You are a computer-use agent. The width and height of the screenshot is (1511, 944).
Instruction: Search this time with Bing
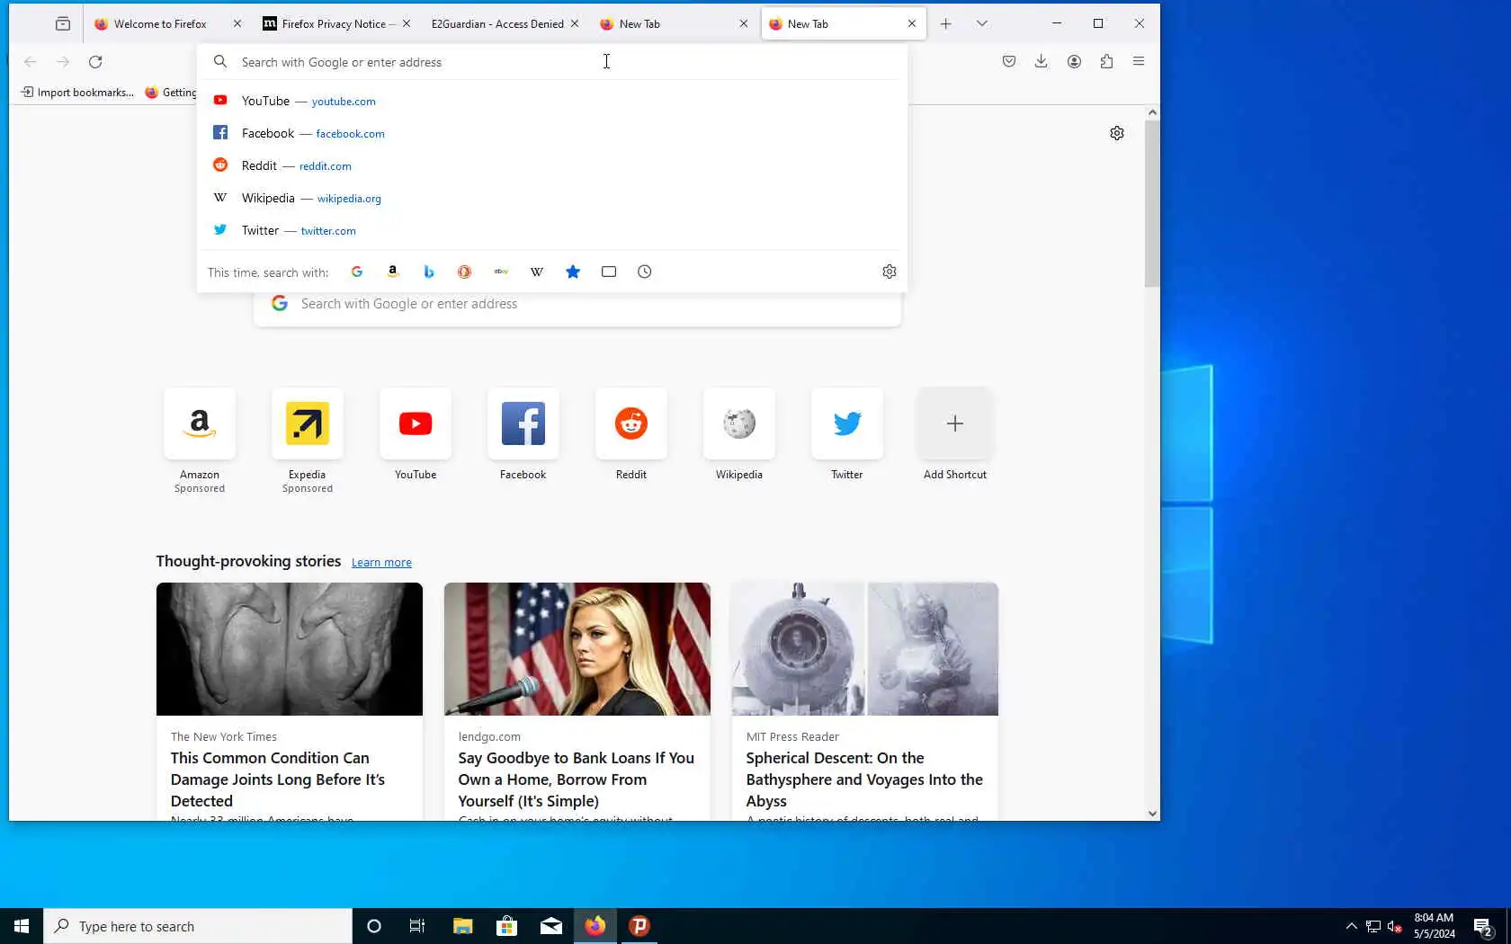tap(429, 272)
